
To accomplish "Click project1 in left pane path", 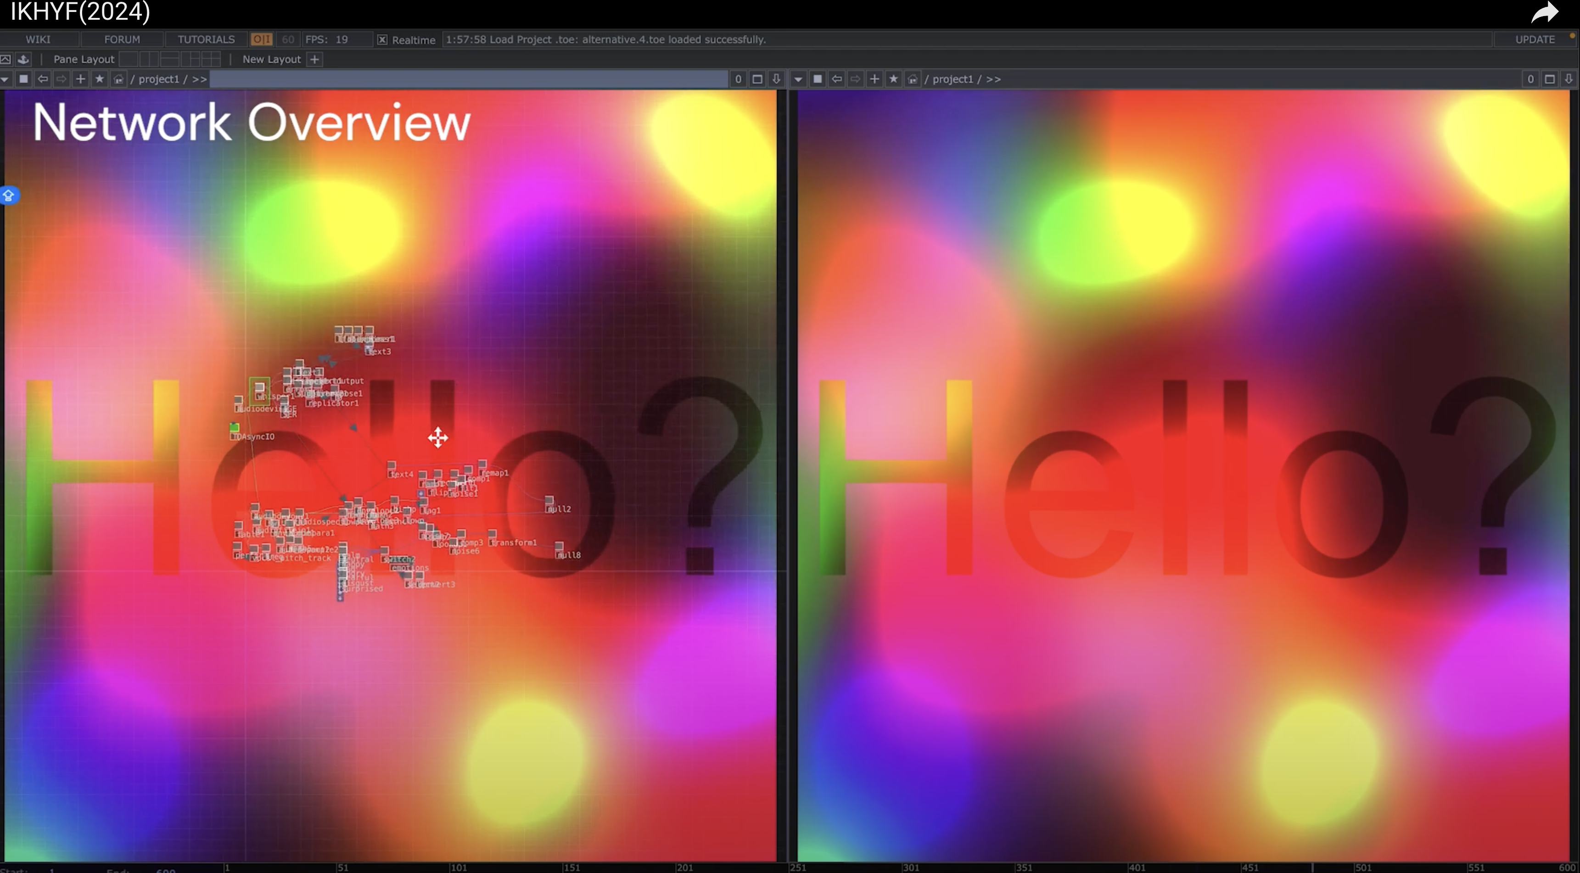I will click(x=158, y=79).
